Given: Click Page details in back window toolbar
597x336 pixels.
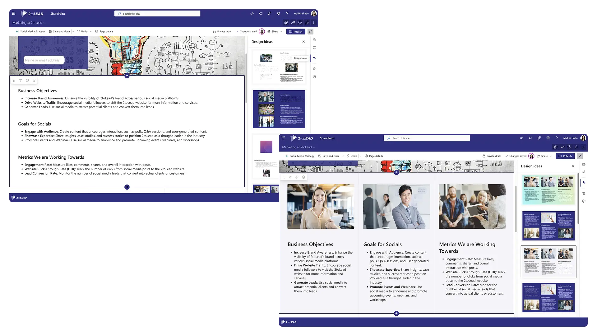Looking at the screenshot, I should click(x=104, y=31).
